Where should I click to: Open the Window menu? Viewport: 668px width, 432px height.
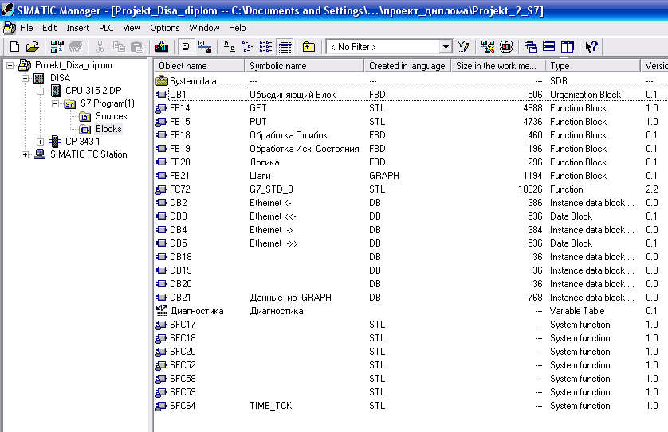pyautogui.click(x=205, y=28)
